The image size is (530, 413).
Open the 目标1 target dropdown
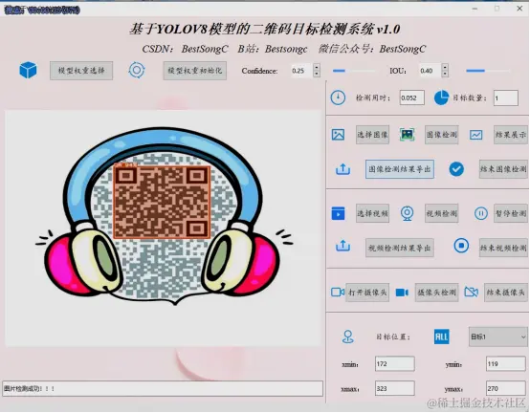tap(497, 337)
